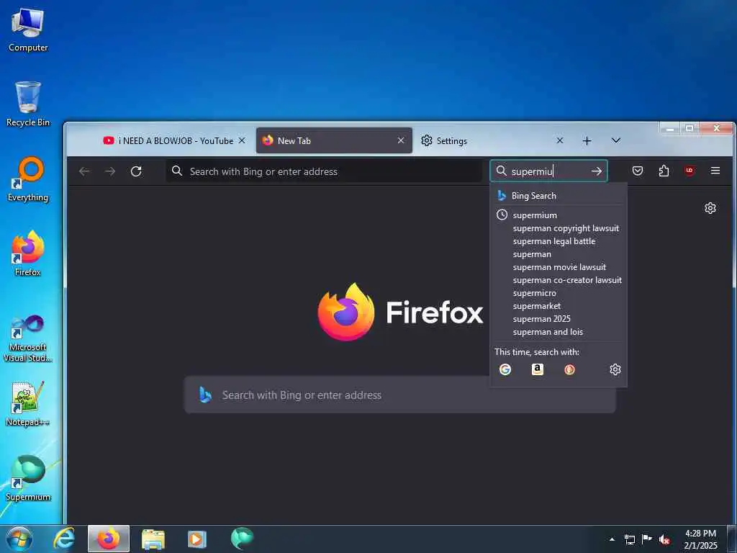Viewport: 737px width, 553px height.
Task: Close the New Tab tab
Action: click(401, 140)
